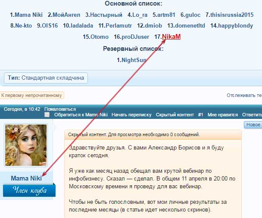Image resolution: width=262 pixels, height=218 pixels.
Task: Tick the post selection checkbox
Action: coord(47,115)
